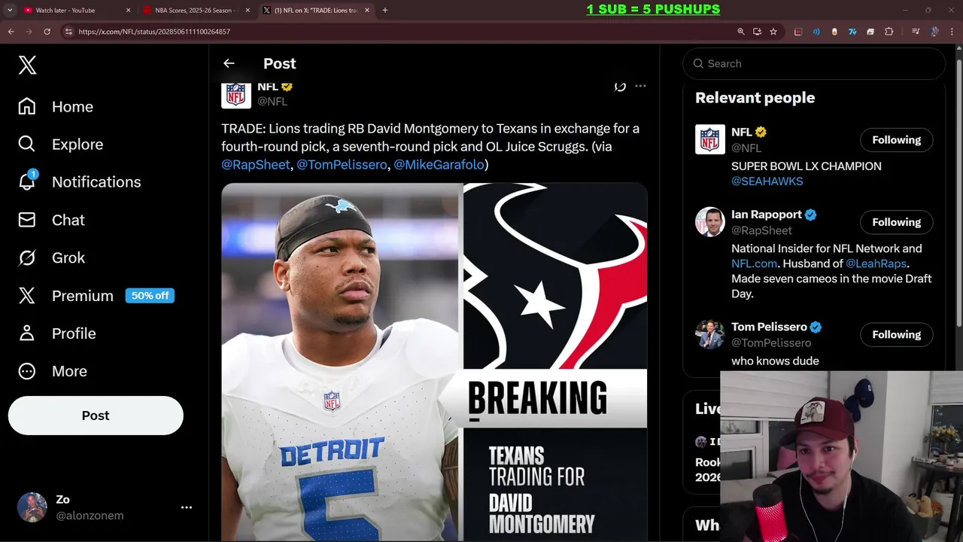Toggle Following button for Tom Pelissero
This screenshot has width=963, height=542.
pos(896,334)
